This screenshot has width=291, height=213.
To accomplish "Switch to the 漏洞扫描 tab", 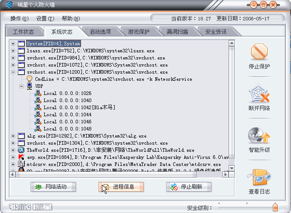I will [x=177, y=32].
